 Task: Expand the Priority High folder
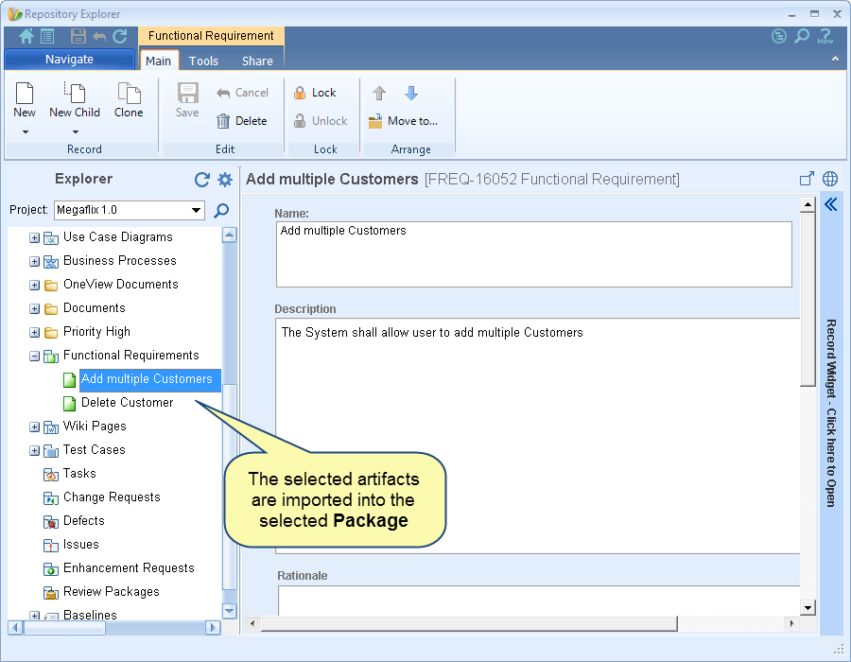pos(34,332)
